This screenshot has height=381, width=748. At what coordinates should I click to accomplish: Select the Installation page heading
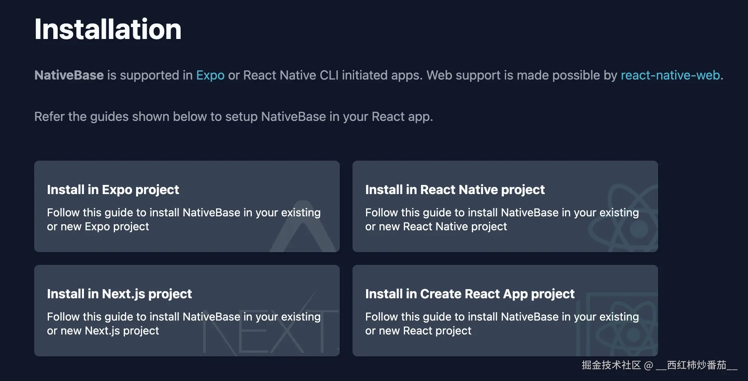point(108,29)
